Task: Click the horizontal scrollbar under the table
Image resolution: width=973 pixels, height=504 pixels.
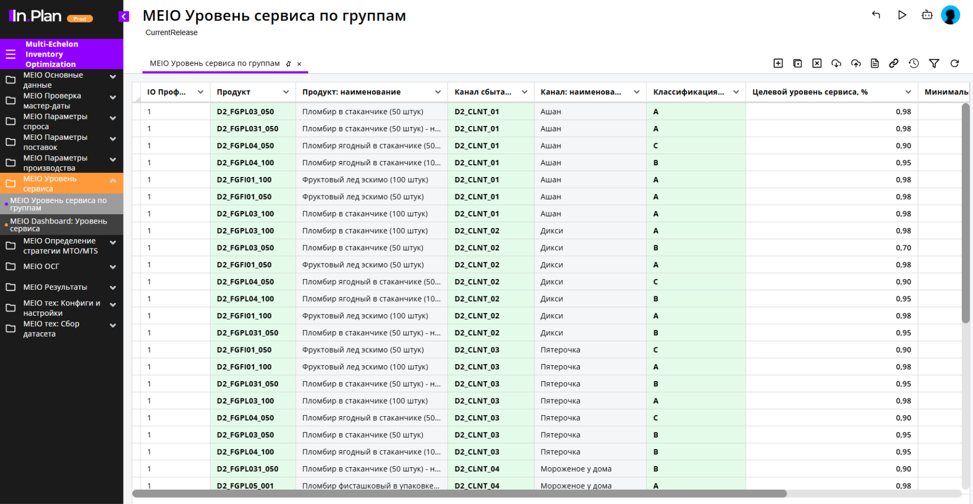Action: (459, 493)
